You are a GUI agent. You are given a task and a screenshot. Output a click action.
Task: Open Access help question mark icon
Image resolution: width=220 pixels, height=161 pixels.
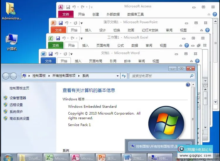point(215,14)
